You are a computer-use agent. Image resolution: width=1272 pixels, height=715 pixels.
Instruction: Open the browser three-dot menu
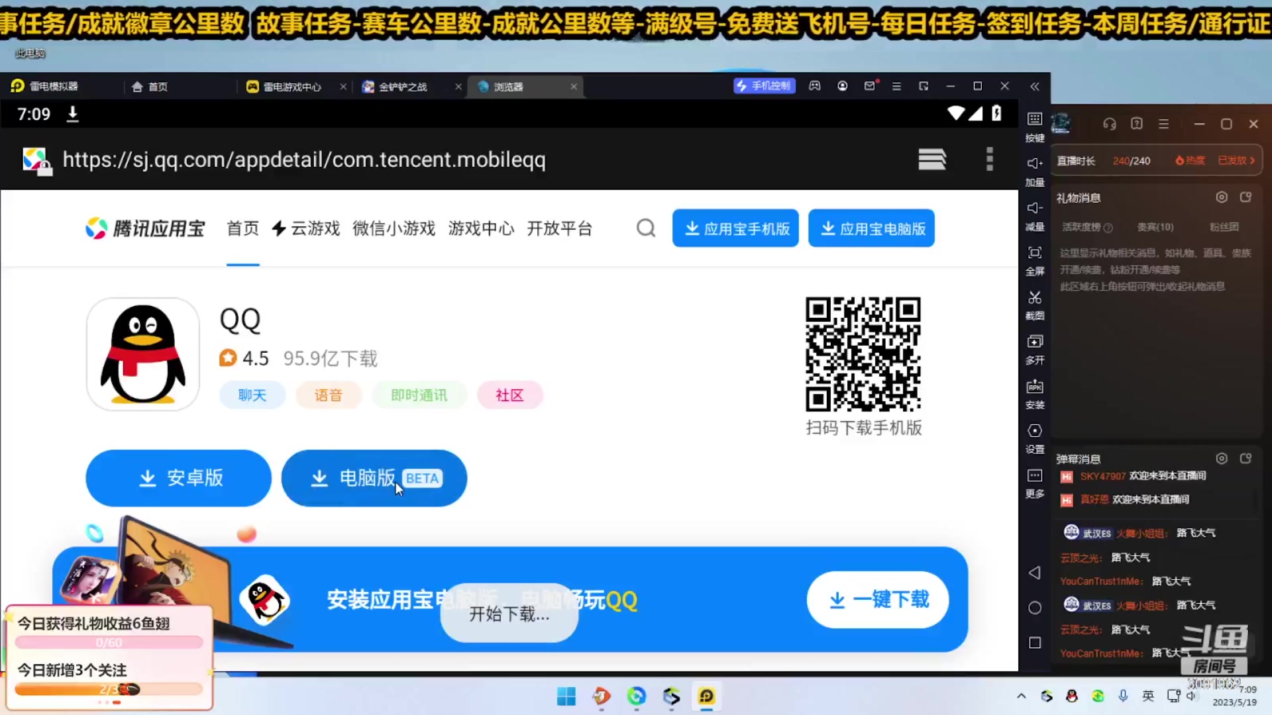click(990, 159)
